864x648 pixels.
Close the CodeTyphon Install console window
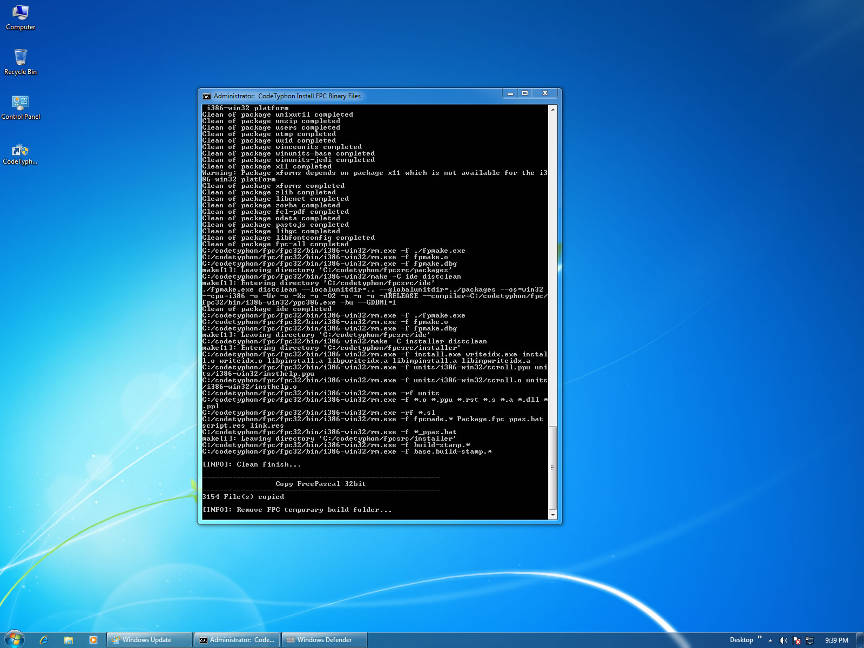point(545,93)
